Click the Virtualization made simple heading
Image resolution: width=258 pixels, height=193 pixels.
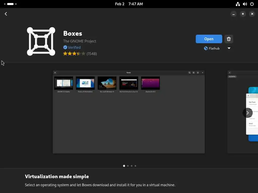[x=57, y=176]
